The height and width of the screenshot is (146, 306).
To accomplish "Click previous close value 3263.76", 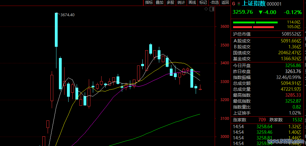I will point(293,71).
